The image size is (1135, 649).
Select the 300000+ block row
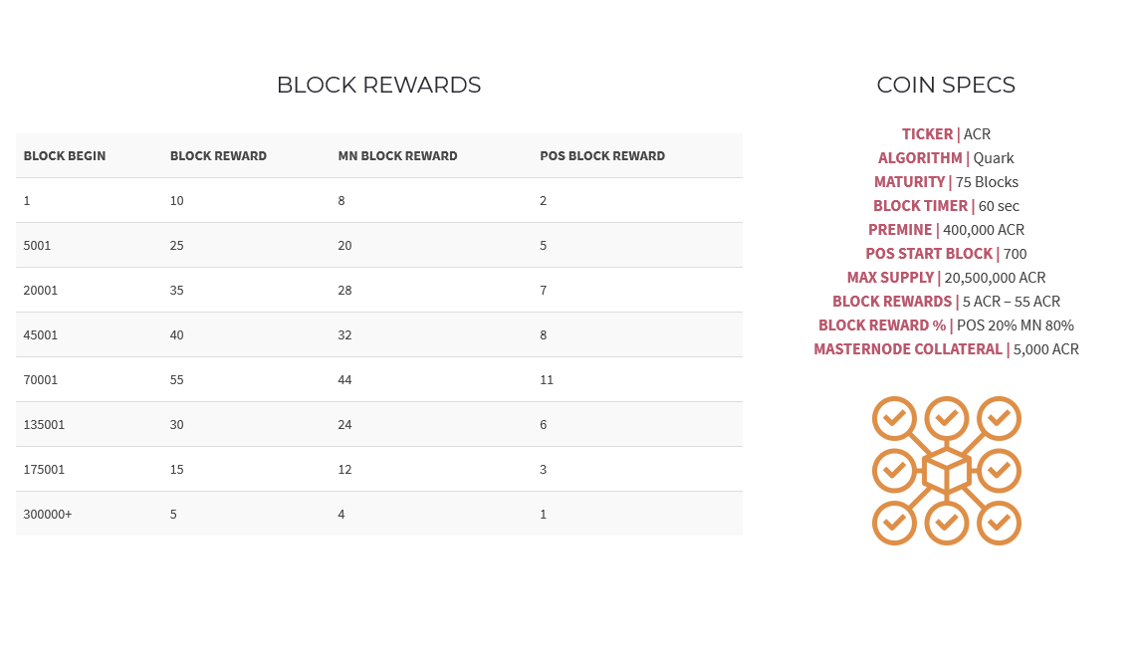point(379,514)
